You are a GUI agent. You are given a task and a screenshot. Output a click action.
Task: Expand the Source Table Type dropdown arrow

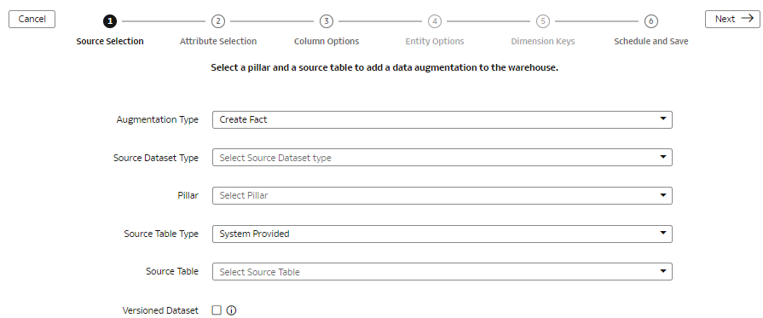(662, 233)
